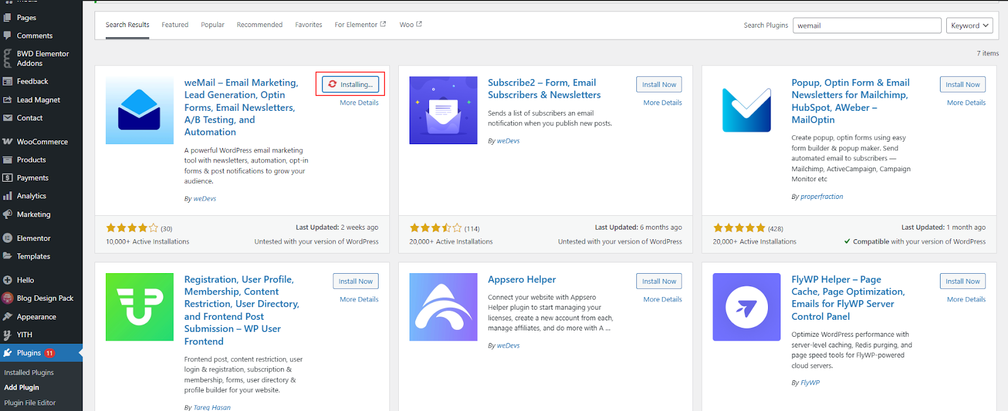Open More Details for Subscribe2
Screen dimensions: 1008x411
click(x=663, y=103)
